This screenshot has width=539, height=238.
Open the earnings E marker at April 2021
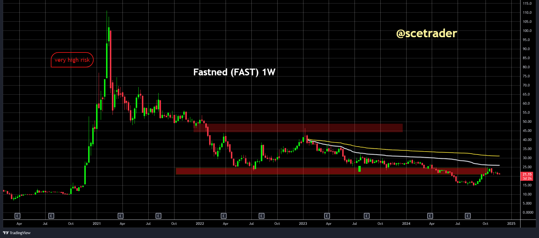click(120, 216)
